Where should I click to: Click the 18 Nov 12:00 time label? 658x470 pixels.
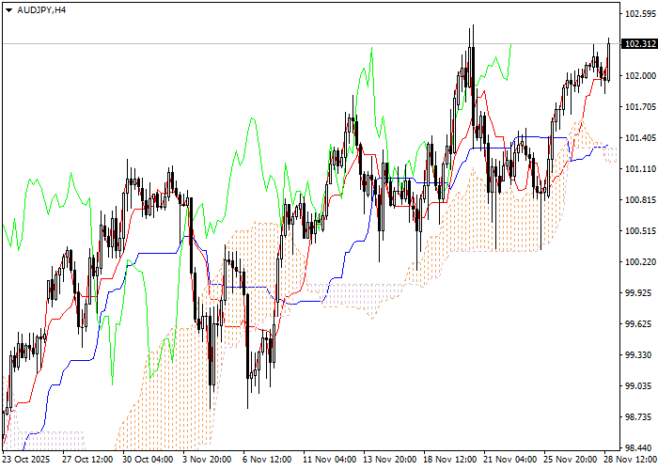point(450,459)
